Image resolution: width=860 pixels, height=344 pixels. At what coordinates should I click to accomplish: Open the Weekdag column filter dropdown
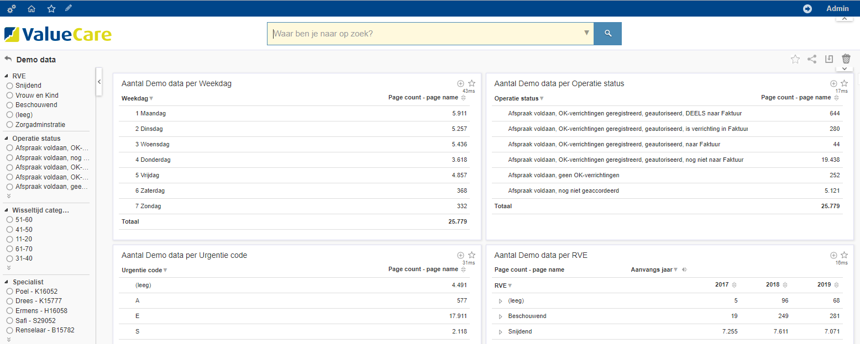click(151, 99)
